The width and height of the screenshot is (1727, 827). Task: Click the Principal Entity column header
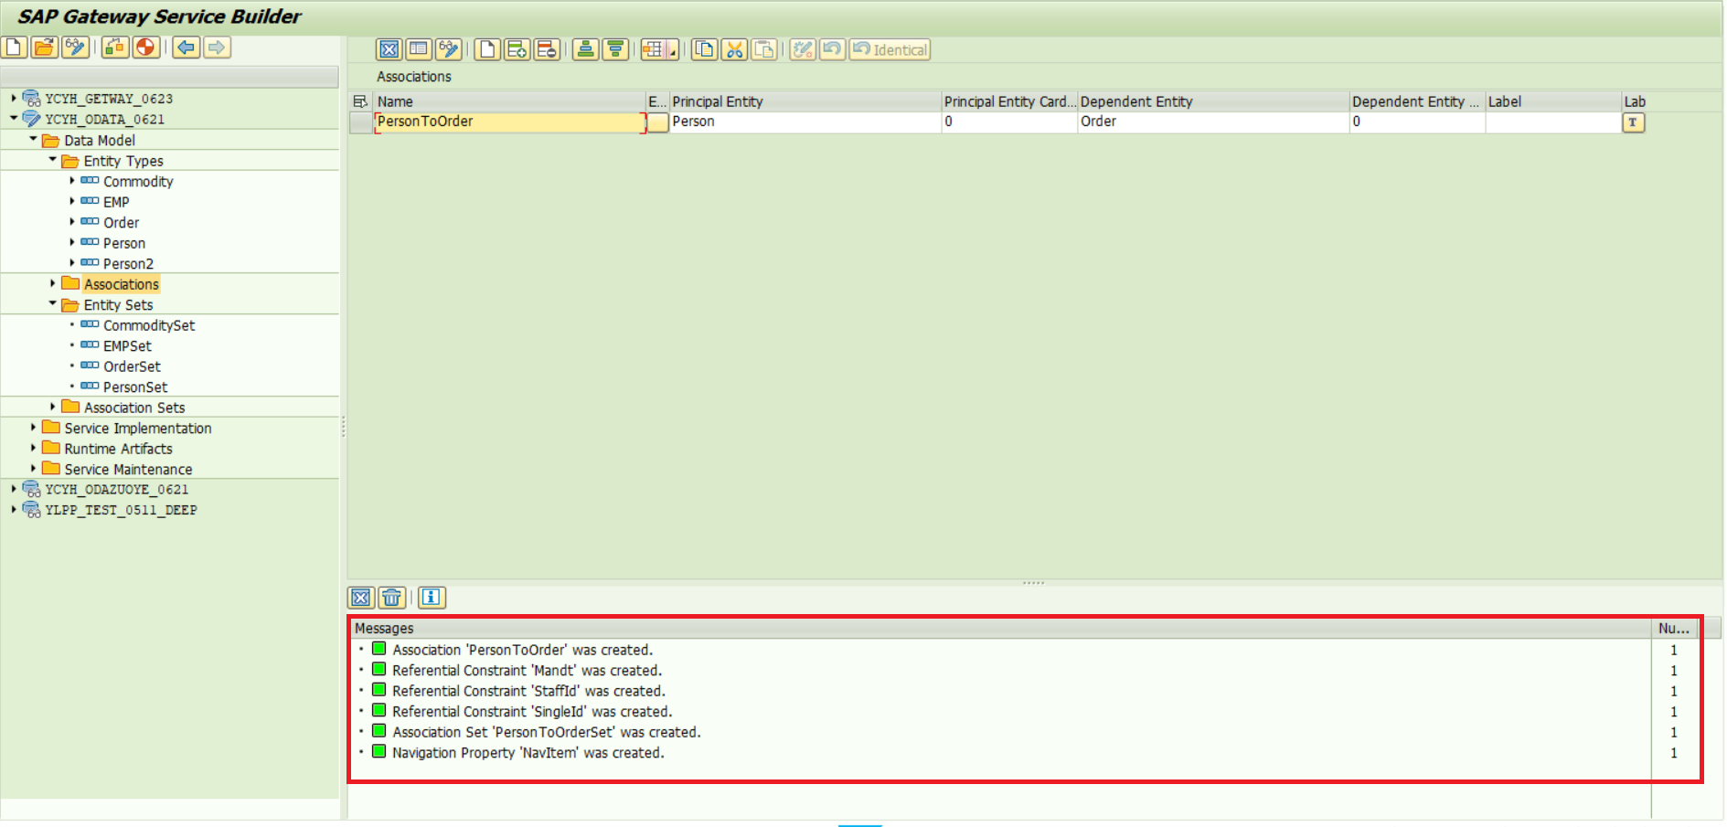[805, 101]
